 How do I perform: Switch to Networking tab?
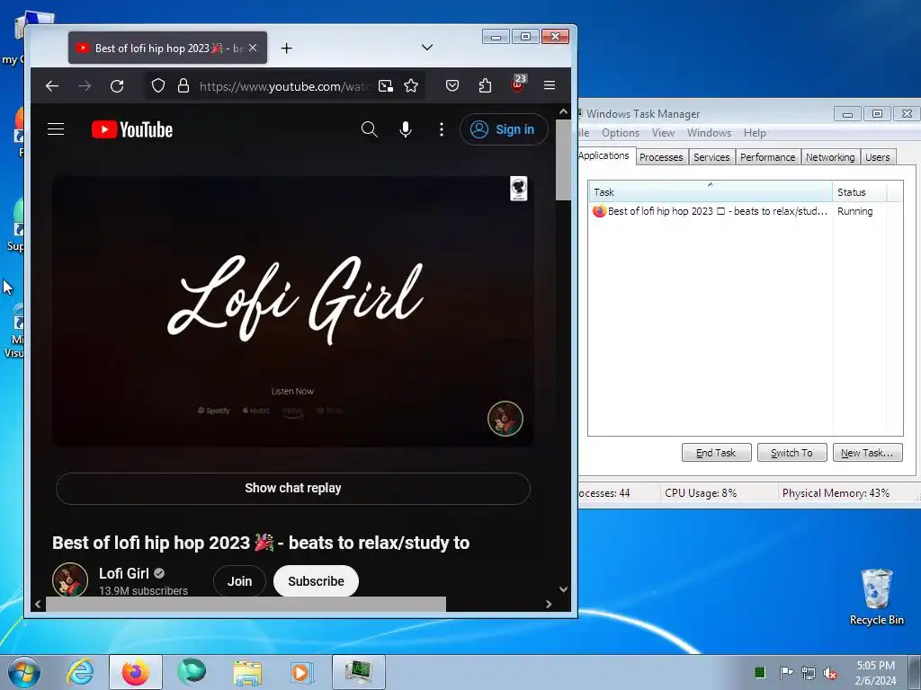click(830, 157)
